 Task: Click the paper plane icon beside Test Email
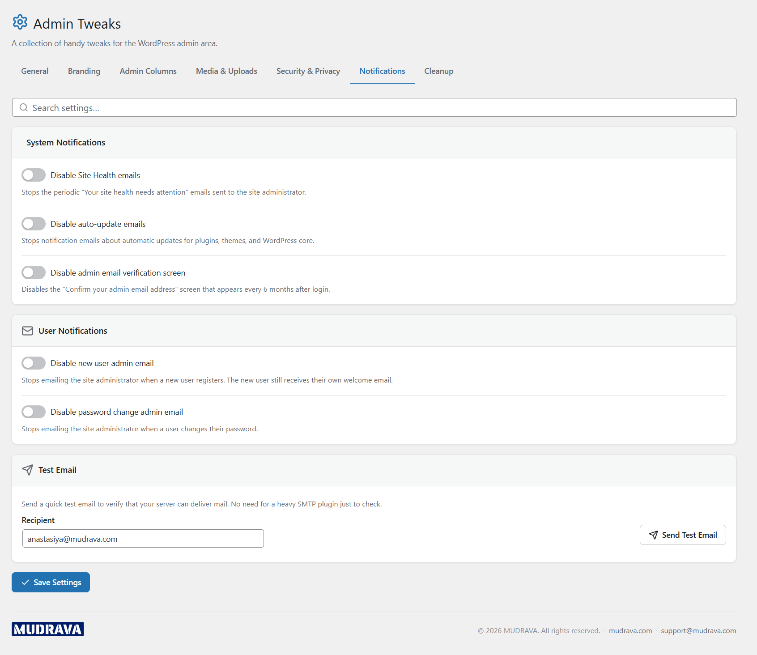pos(27,470)
